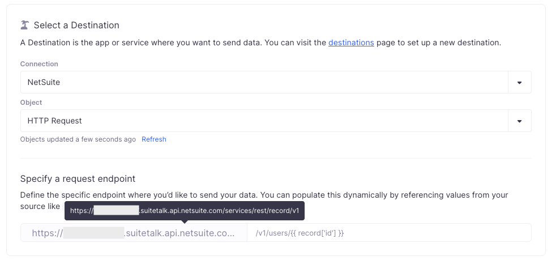560x260 pixels.
Task: Click the Object field label
Action: (31, 103)
